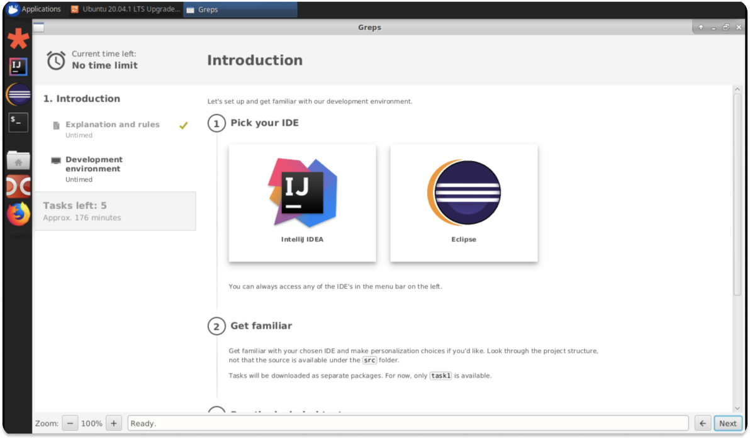Click the Development environment monitor icon
This screenshot has width=750, height=441.
tap(56, 160)
